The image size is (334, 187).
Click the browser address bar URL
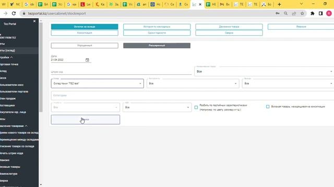57,14
